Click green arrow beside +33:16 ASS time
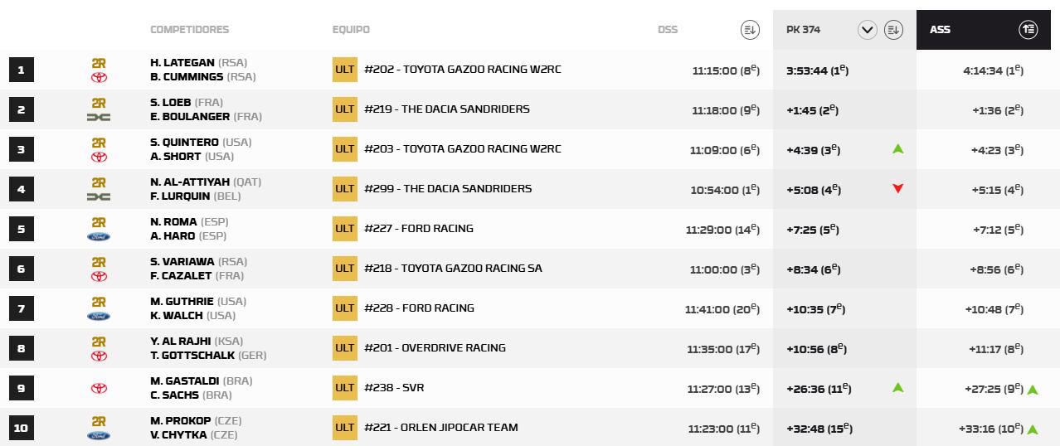The width and height of the screenshot is (1060, 446). pos(1033,429)
